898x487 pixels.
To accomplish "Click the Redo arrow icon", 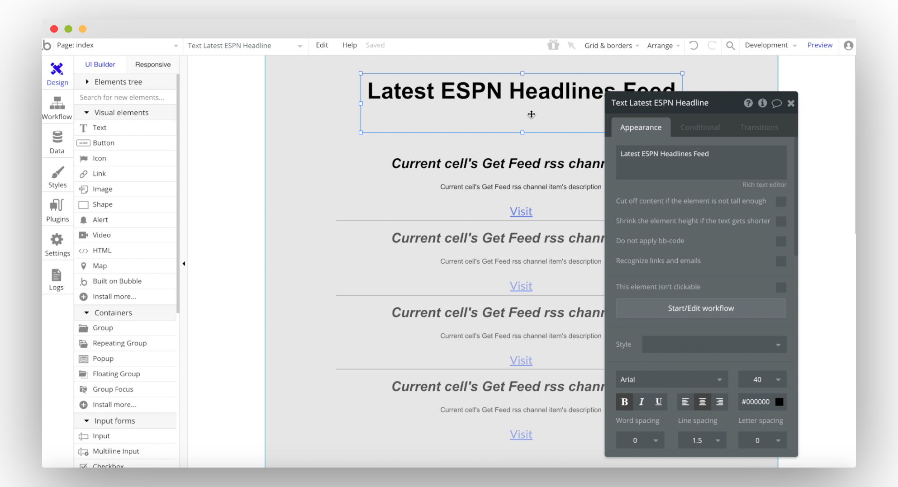I will click(x=712, y=45).
